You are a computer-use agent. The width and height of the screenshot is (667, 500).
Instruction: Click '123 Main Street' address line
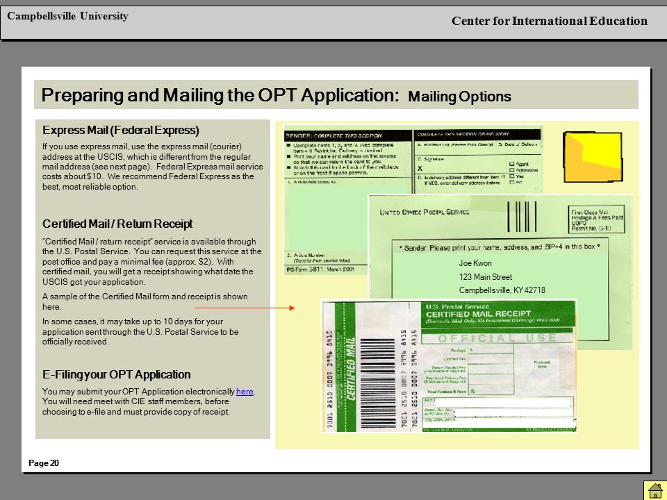tap(486, 277)
